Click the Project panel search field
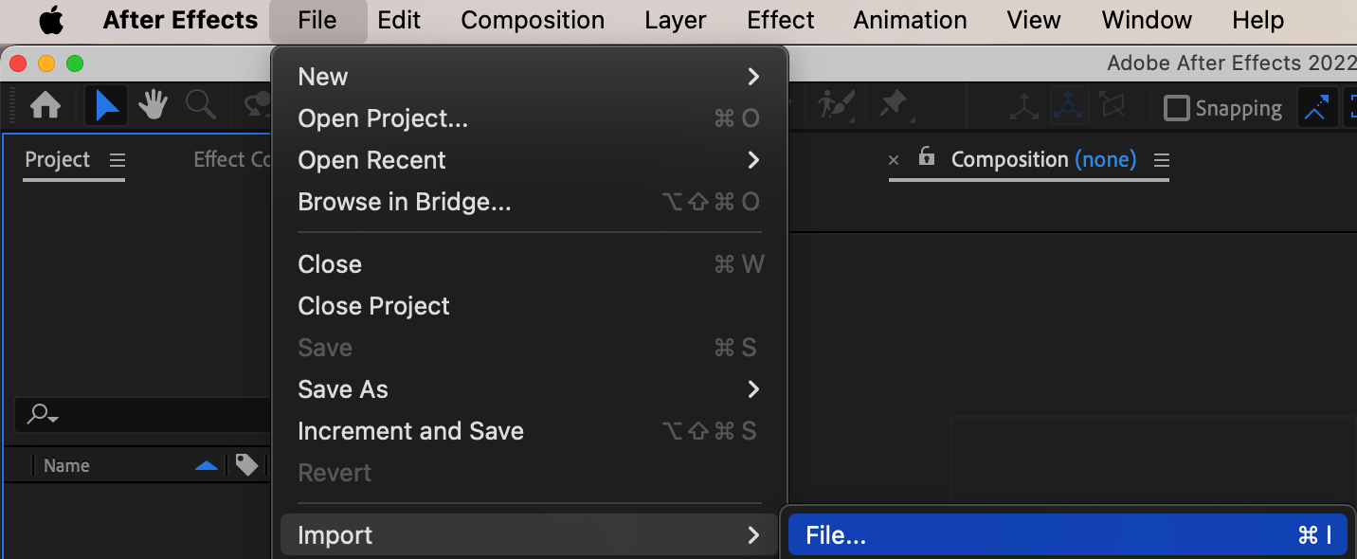Screen dimensions: 1357x559 point(142,414)
